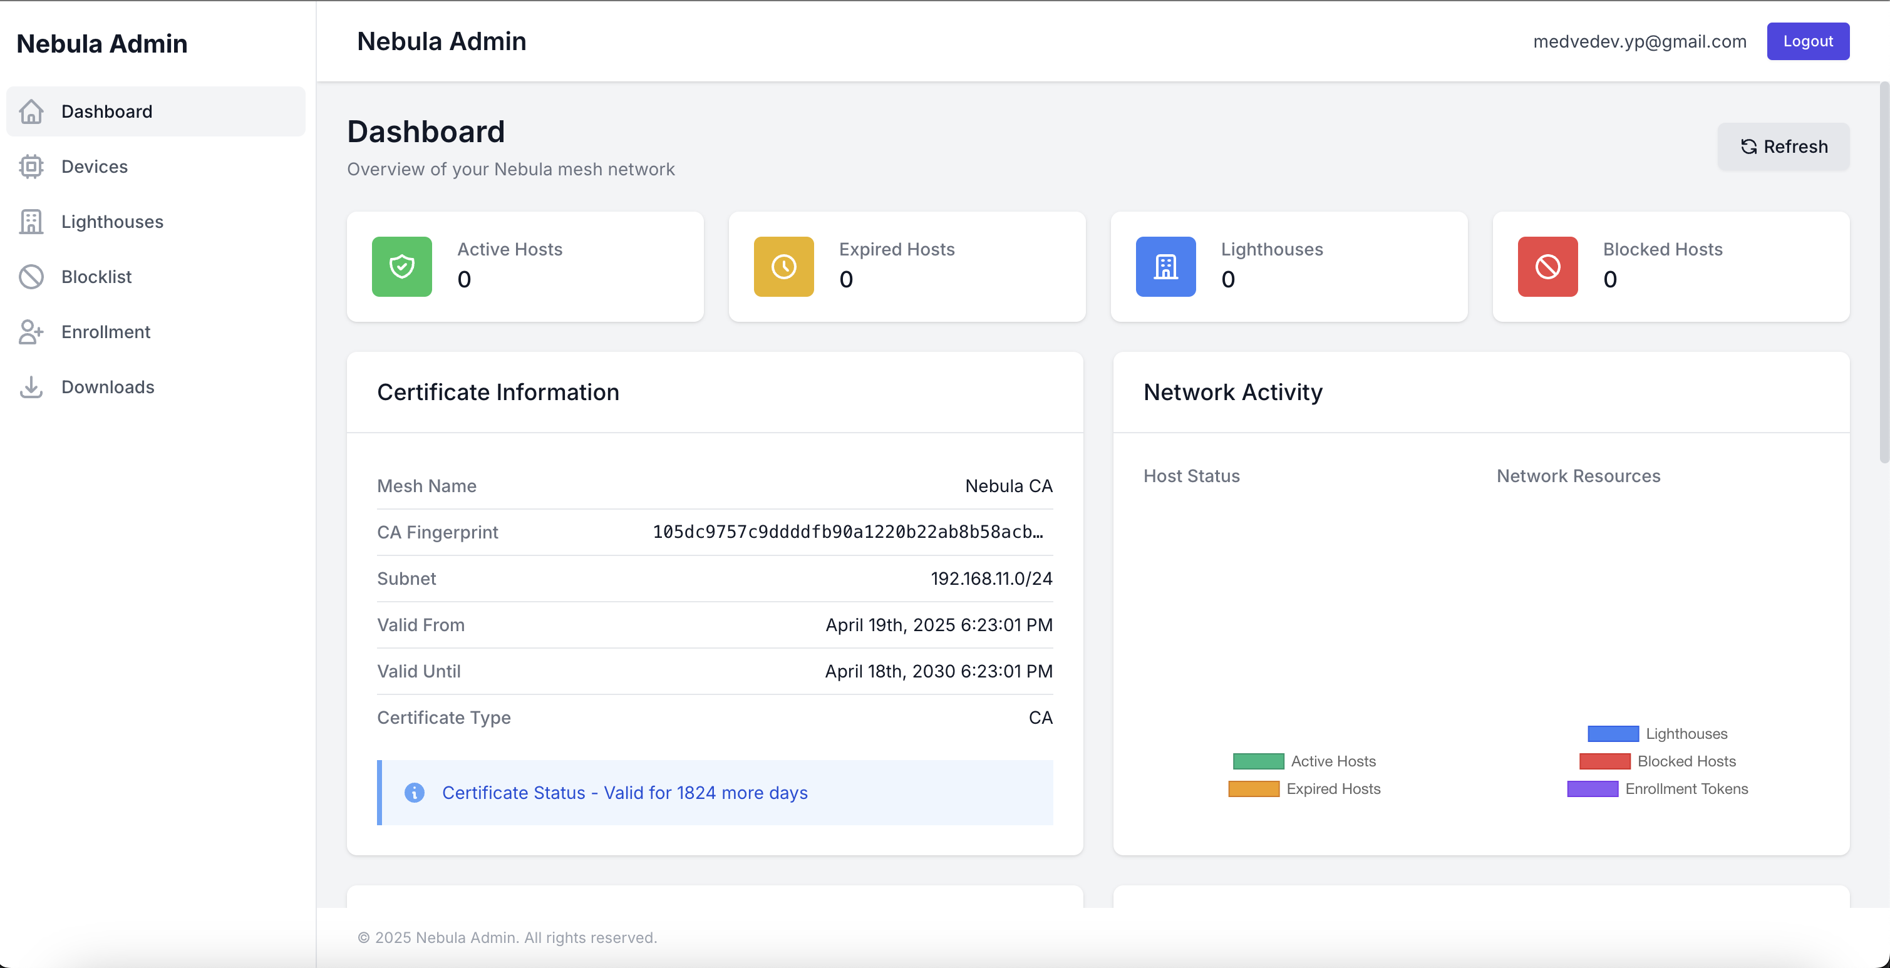The image size is (1890, 968).
Task: Select the CA Fingerprint hash value
Action: (x=847, y=532)
